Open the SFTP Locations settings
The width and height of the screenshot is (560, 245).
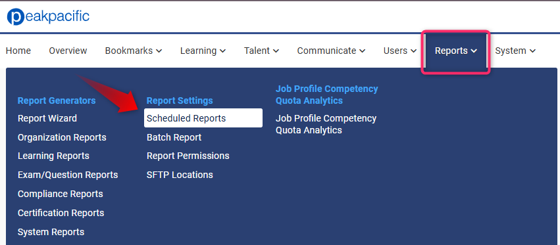coord(180,175)
